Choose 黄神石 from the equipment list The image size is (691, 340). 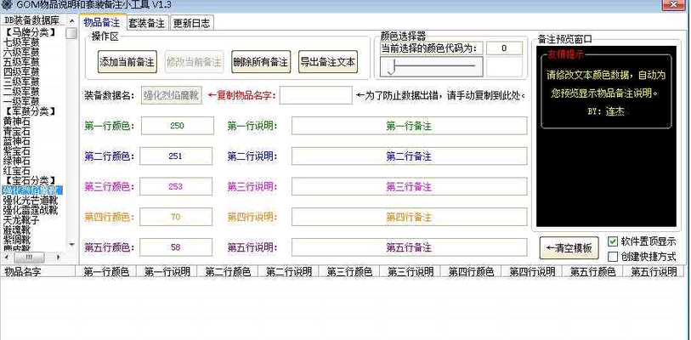tap(17, 121)
